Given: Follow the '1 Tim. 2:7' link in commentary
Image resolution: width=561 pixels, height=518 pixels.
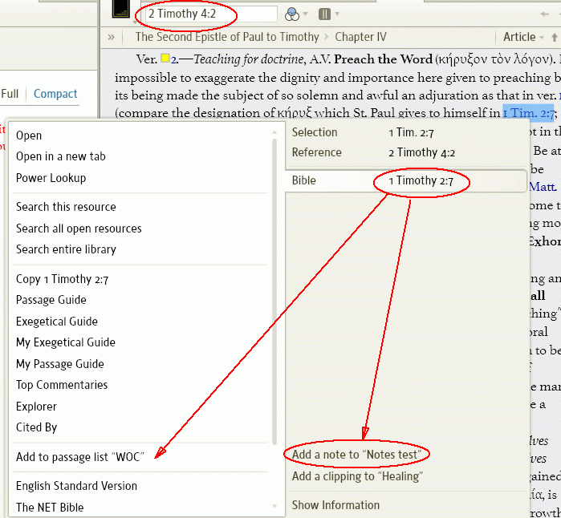Looking at the screenshot, I should pos(528,113).
